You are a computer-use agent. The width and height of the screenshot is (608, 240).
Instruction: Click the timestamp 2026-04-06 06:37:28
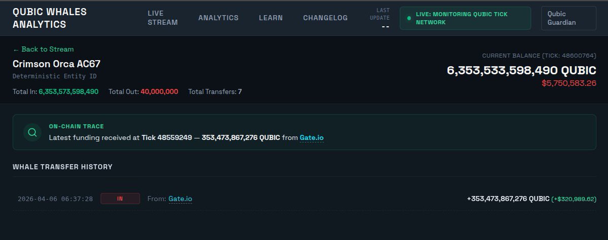pos(55,199)
